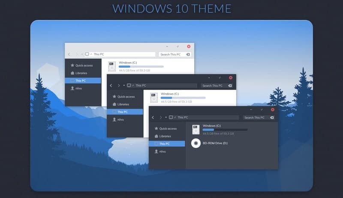The height and width of the screenshot is (198, 343).
Task: Click the recent locations dot in rear window
Action: coord(82,54)
